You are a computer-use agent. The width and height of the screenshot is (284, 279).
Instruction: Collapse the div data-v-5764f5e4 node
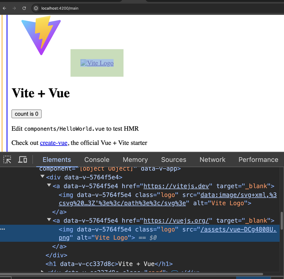pyautogui.click(x=42, y=177)
